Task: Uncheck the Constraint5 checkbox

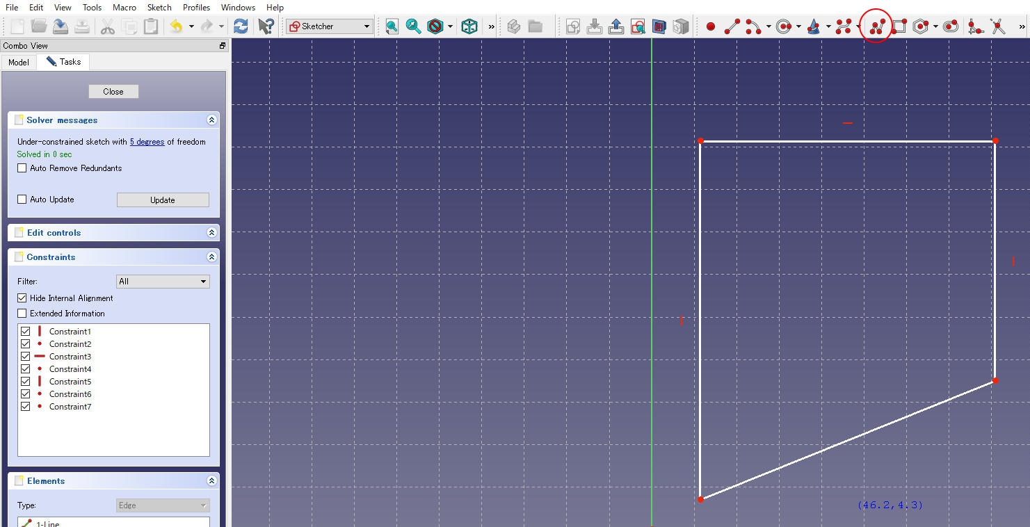Action: point(26,382)
